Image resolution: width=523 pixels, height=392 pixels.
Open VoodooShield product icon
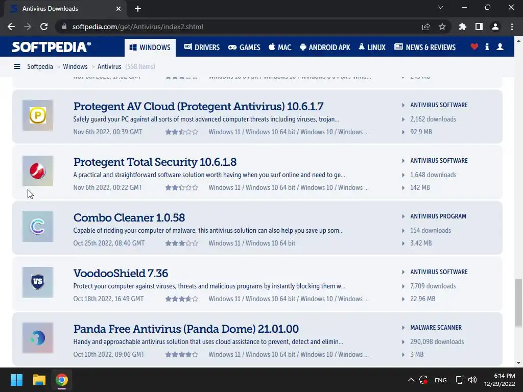(x=38, y=282)
